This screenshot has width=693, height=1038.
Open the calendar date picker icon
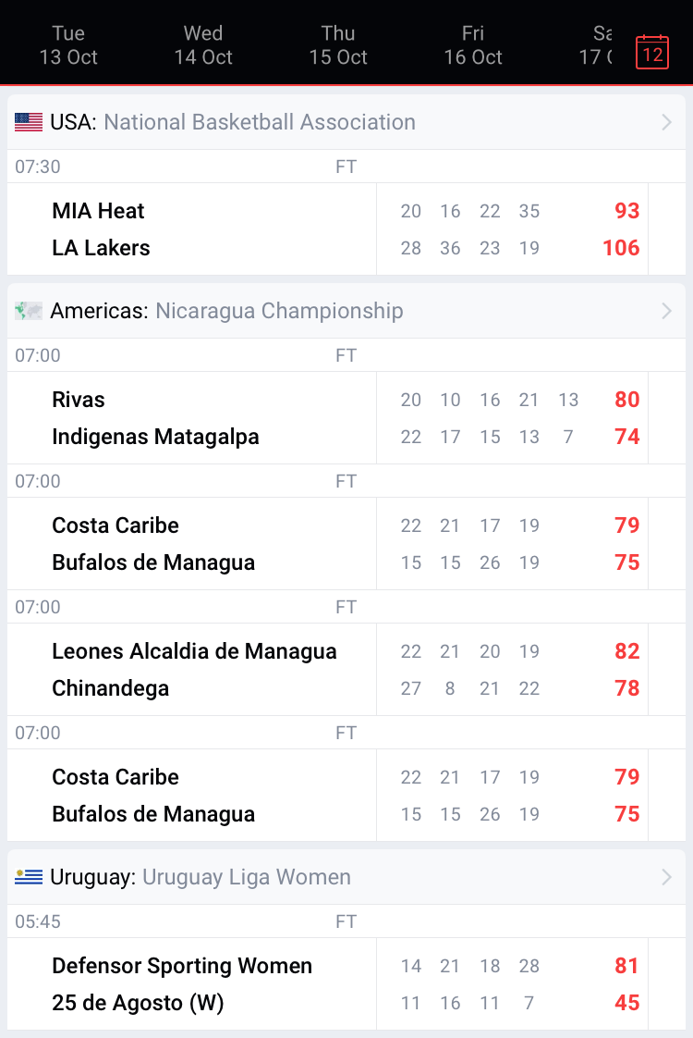(x=652, y=52)
